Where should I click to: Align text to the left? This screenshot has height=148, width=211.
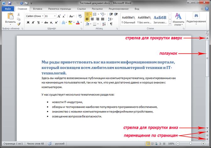[x=87, y=19]
